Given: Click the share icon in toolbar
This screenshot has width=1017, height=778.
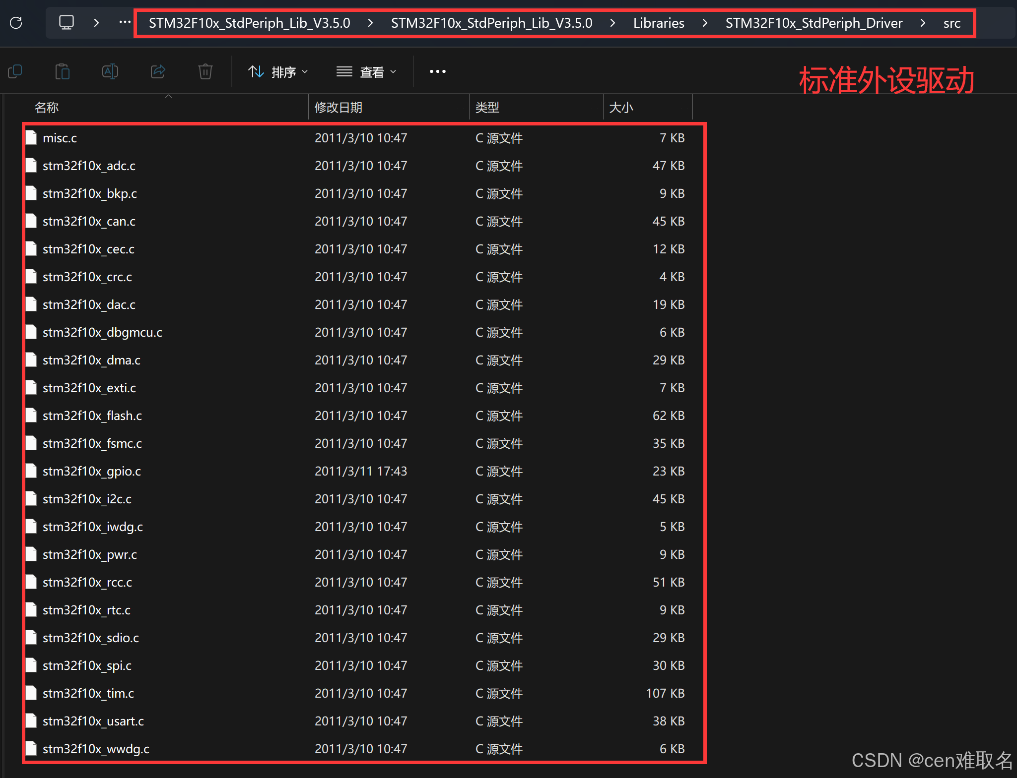Looking at the screenshot, I should pyautogui.click(x=158, y=72).
